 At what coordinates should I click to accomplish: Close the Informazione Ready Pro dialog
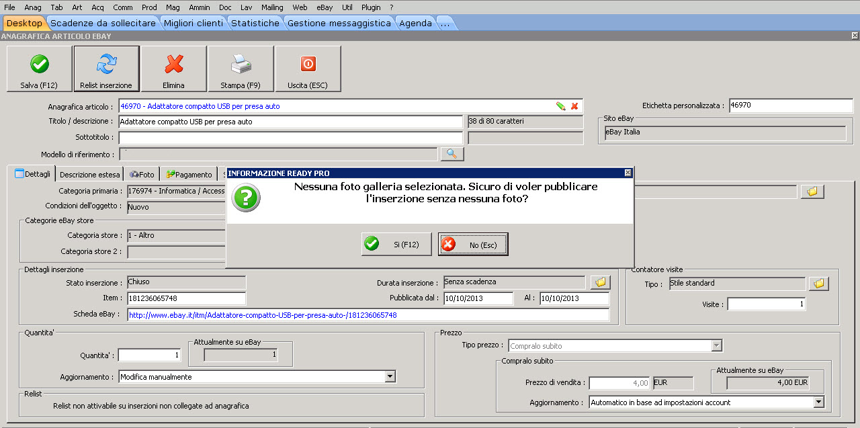(x=628, y=173)
